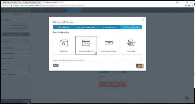The width and height of the screenshot is (195, 104).
Task: Click the Connect with service title
Action: coord(63,22)
